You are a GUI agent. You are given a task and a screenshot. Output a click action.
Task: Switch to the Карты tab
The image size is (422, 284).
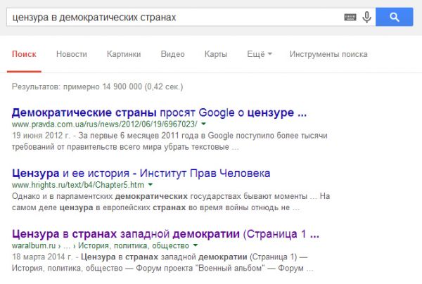tap(216, 54)
